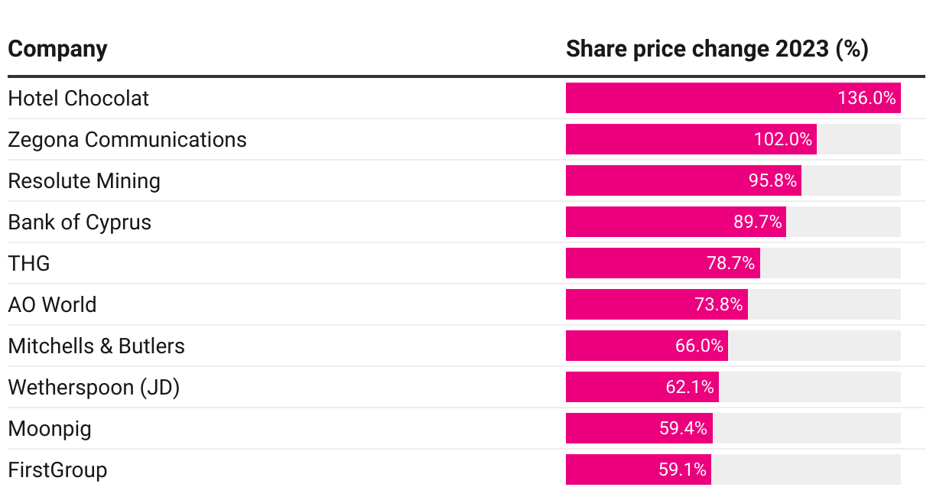Click the Wetherspoon (JD) row label
Screen dimensions: 933x497
(x=94, y=388)
